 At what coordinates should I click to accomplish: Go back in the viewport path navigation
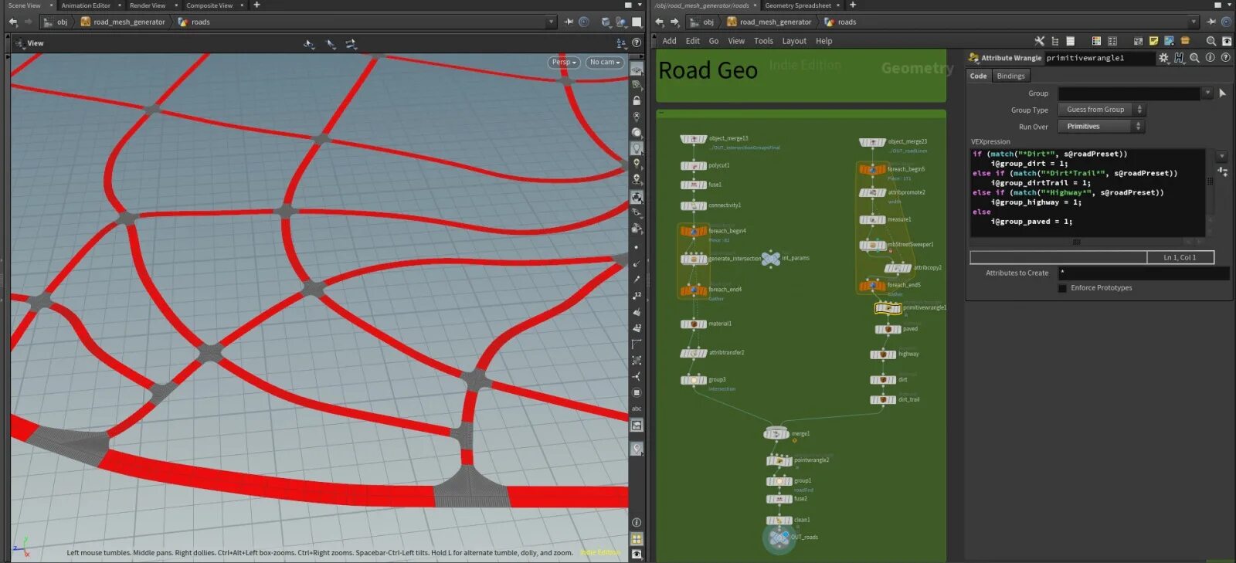point(12,22)
